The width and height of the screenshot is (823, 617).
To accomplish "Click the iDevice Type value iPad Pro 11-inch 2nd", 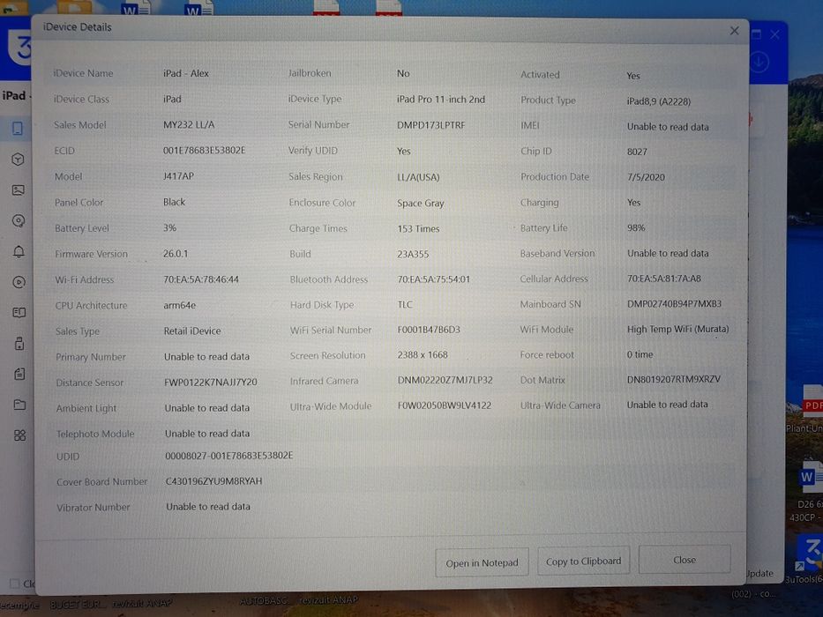I will [441, 99].
